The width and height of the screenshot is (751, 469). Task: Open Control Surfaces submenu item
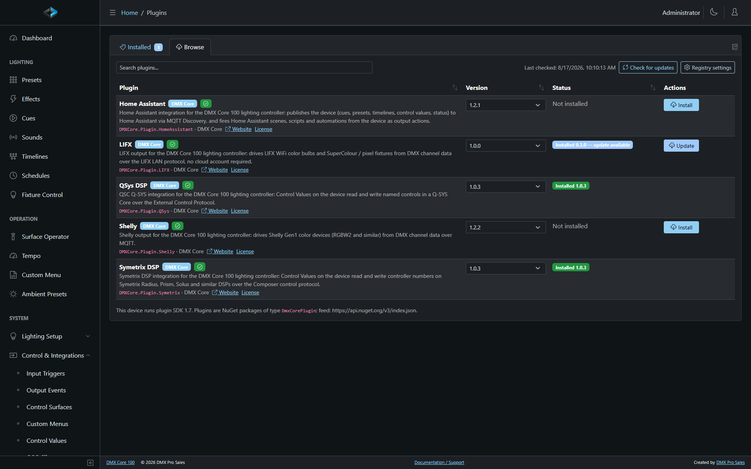coord(49,407)
